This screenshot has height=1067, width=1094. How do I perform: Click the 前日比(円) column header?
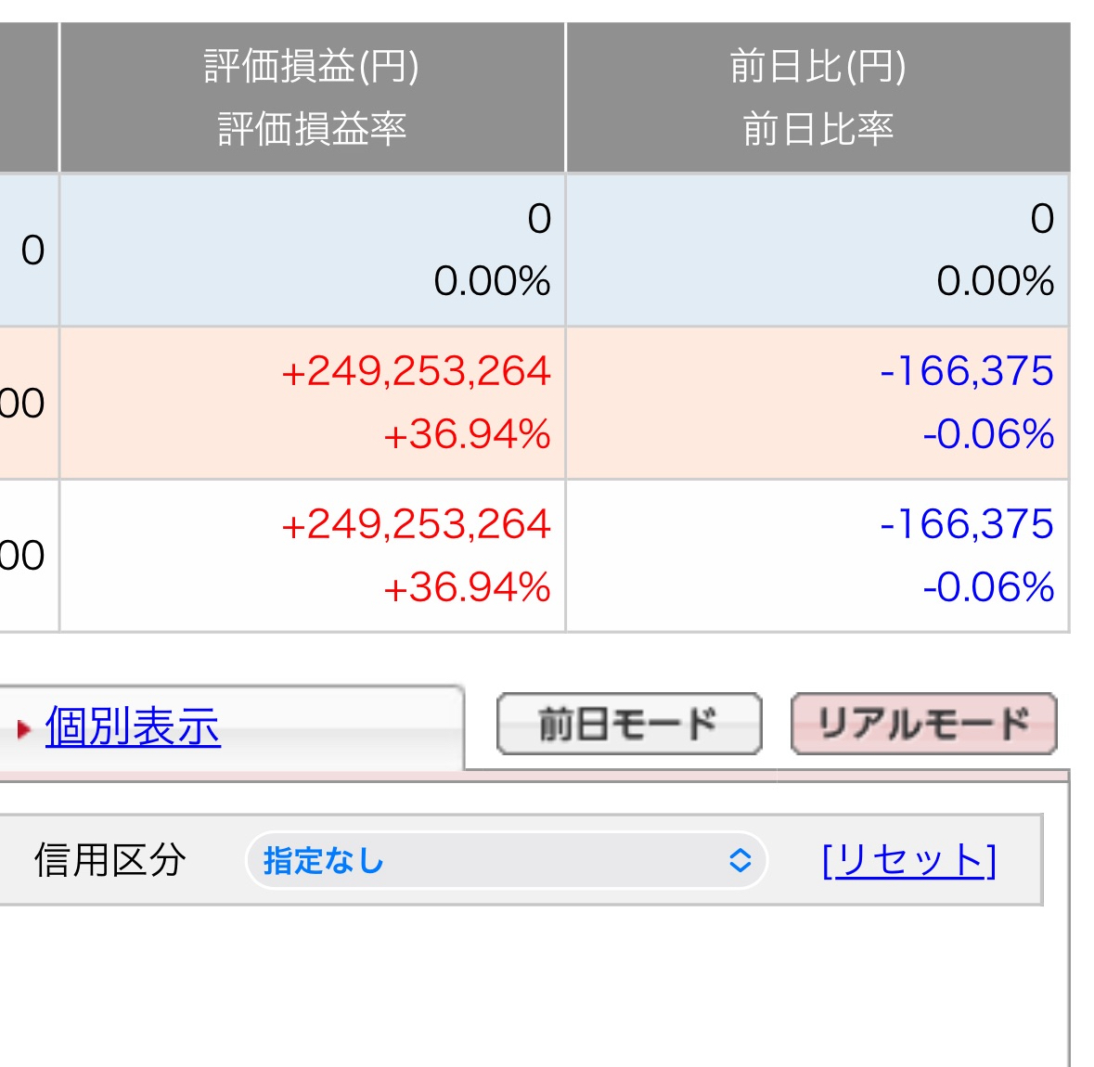pyautogui.click(x=817, y=67)
